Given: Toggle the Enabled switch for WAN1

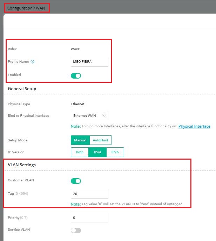Looking at the screenshot, I should pos(76,75).
